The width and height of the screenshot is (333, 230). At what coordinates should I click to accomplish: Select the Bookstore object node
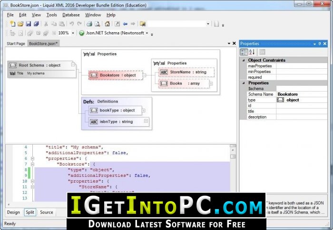(x=116, y=75)
